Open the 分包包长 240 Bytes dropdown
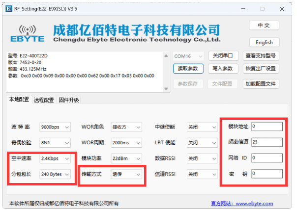Image resolution: width=297 pixels, height=210 pixels. click(55, 174)
